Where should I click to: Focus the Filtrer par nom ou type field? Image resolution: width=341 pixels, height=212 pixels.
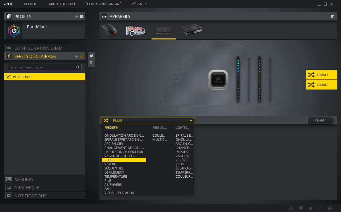click(x=45, y=67)
